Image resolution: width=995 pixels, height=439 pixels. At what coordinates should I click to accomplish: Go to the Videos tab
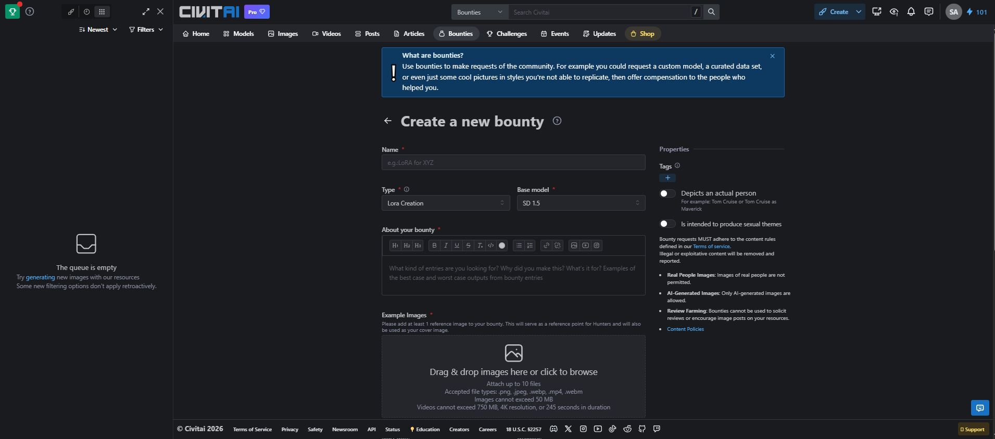click(326, 34)
